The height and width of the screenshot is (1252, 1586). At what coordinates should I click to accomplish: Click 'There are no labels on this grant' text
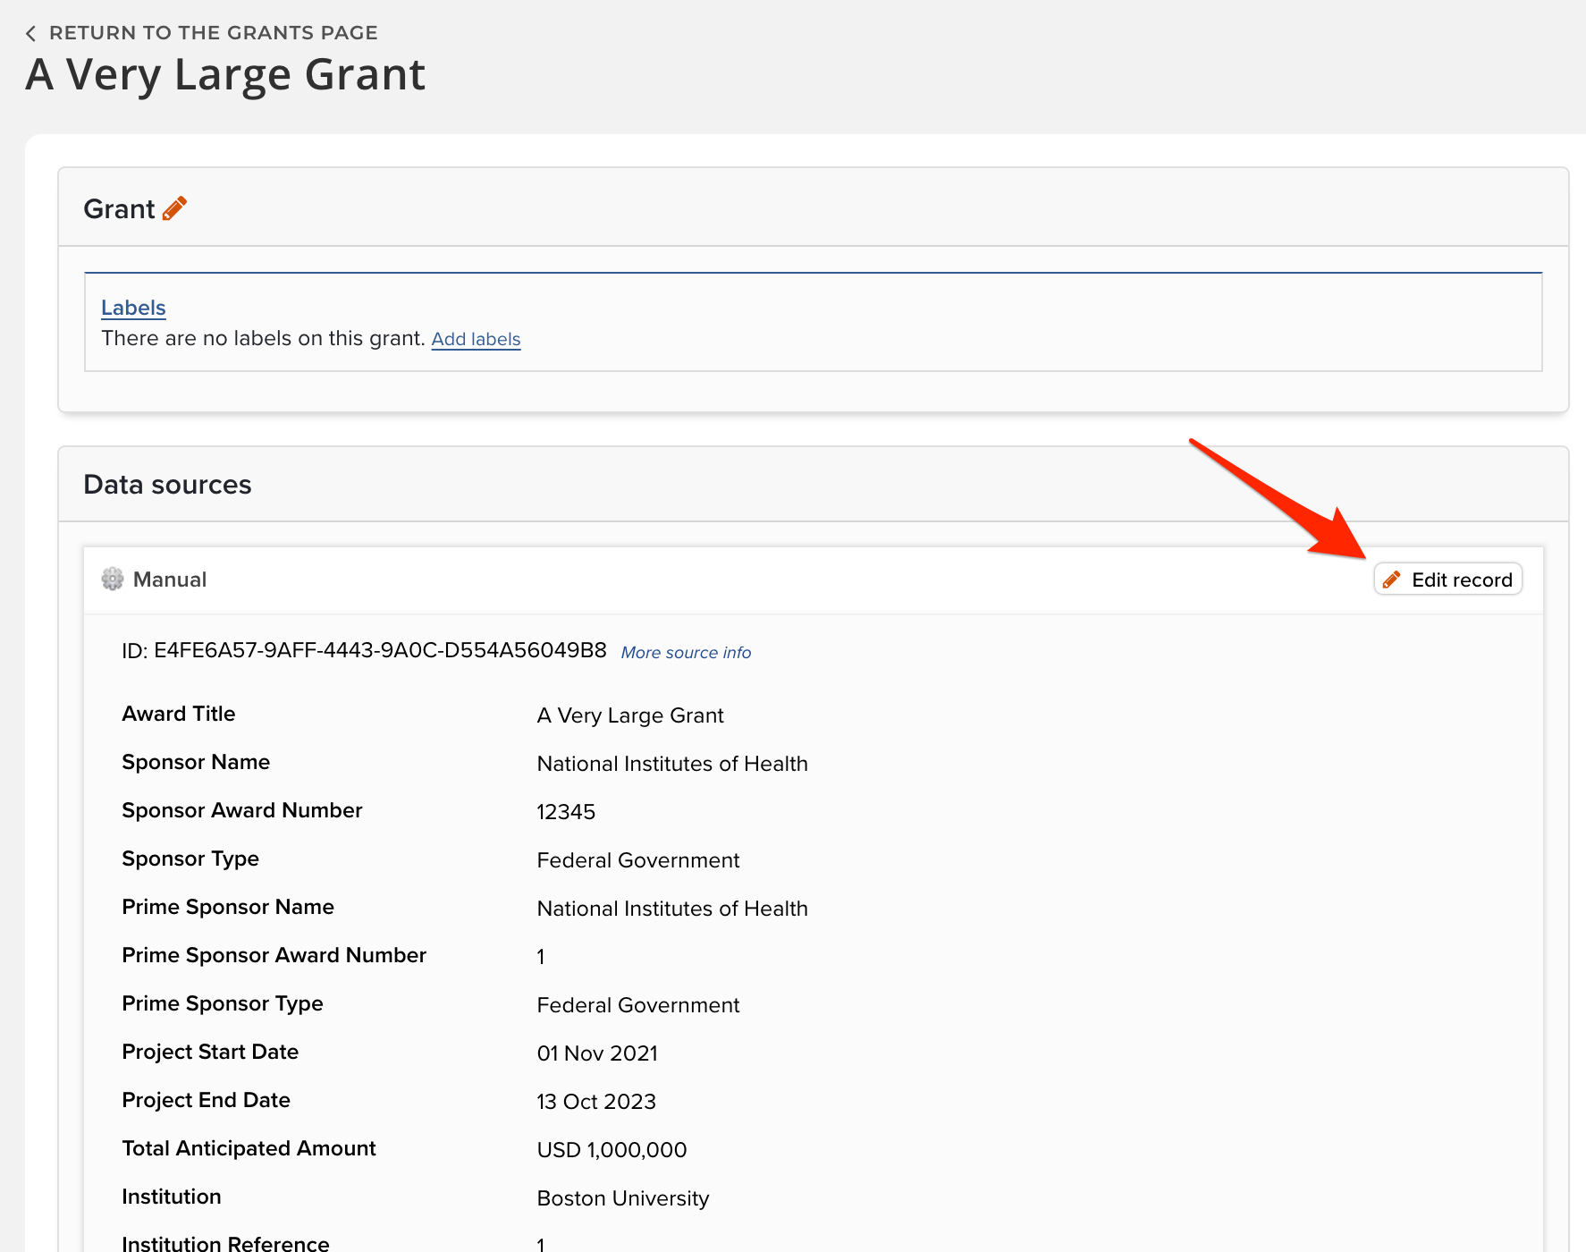pyautogui.click(x=263, y=338)
